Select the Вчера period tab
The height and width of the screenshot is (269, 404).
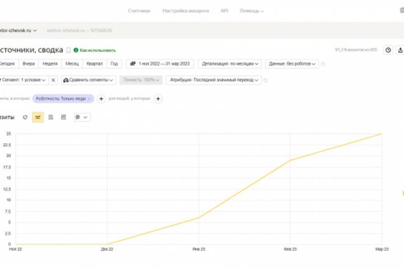pos(29,63)
